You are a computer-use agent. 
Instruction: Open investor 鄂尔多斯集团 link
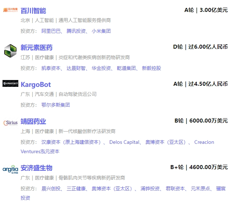(x=56, y=105)
